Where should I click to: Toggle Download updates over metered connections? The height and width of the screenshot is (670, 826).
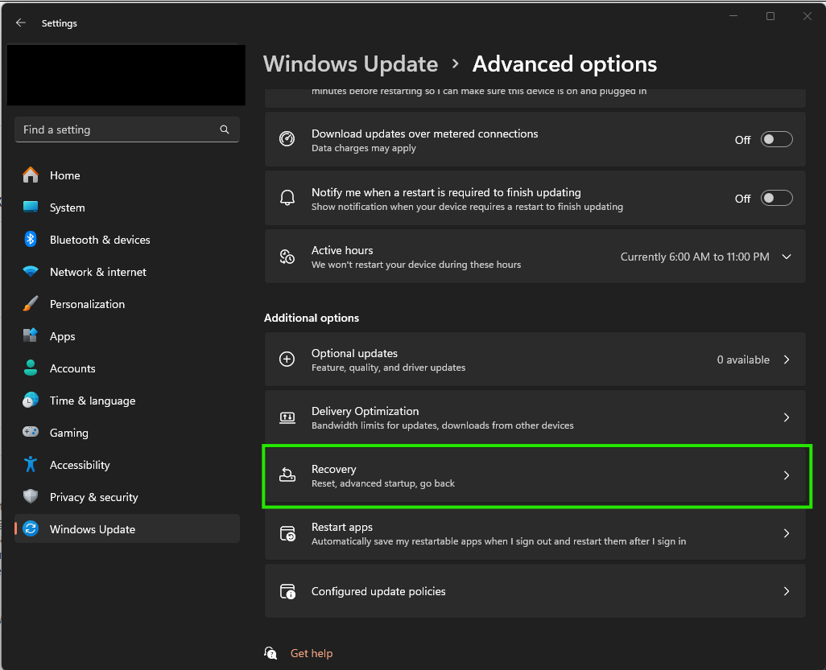776,139
